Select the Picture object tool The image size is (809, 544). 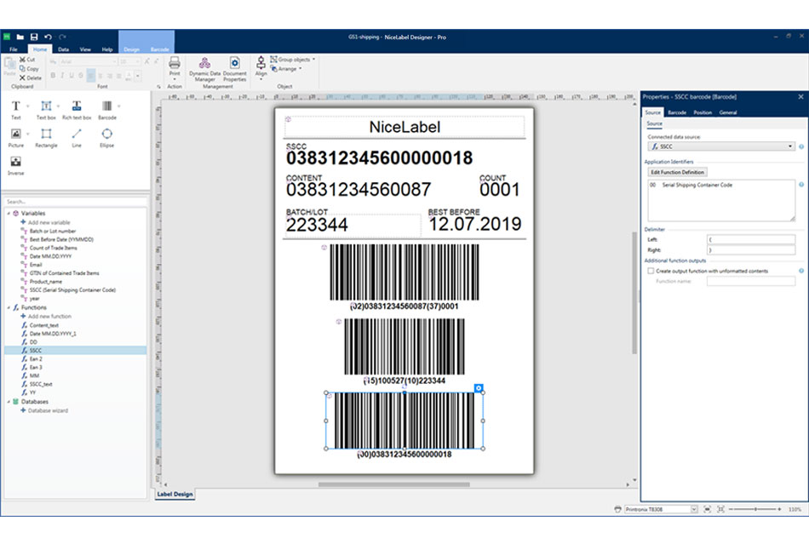coord(16,138)
